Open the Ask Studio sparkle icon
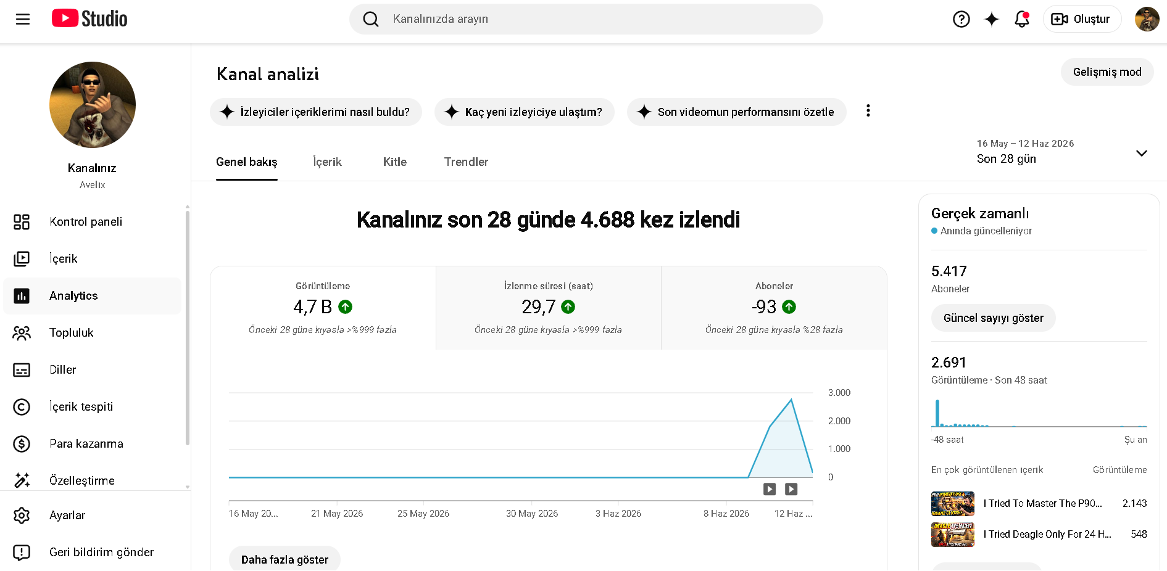The width and height of the screenshot is (1167, 571). (x=991, y=19)
